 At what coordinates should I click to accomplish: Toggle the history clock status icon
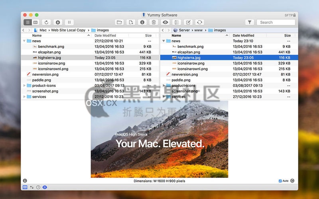coord(38,187)
